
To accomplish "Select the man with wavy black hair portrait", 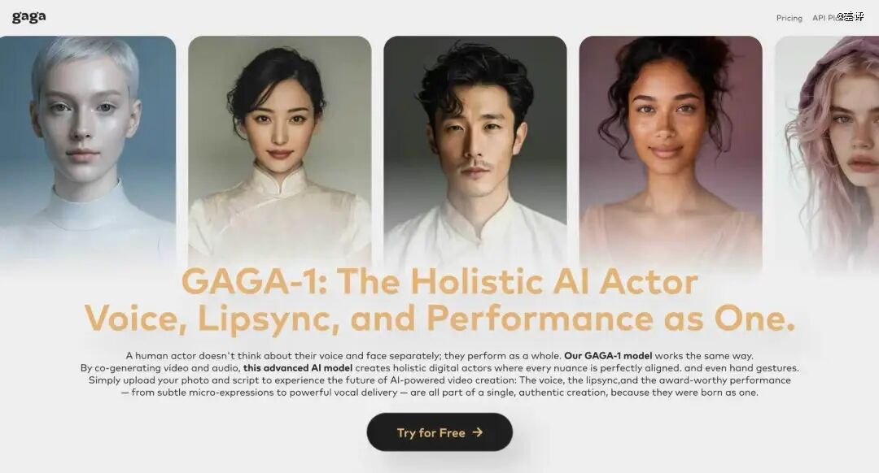I will [x=474, y=151].
